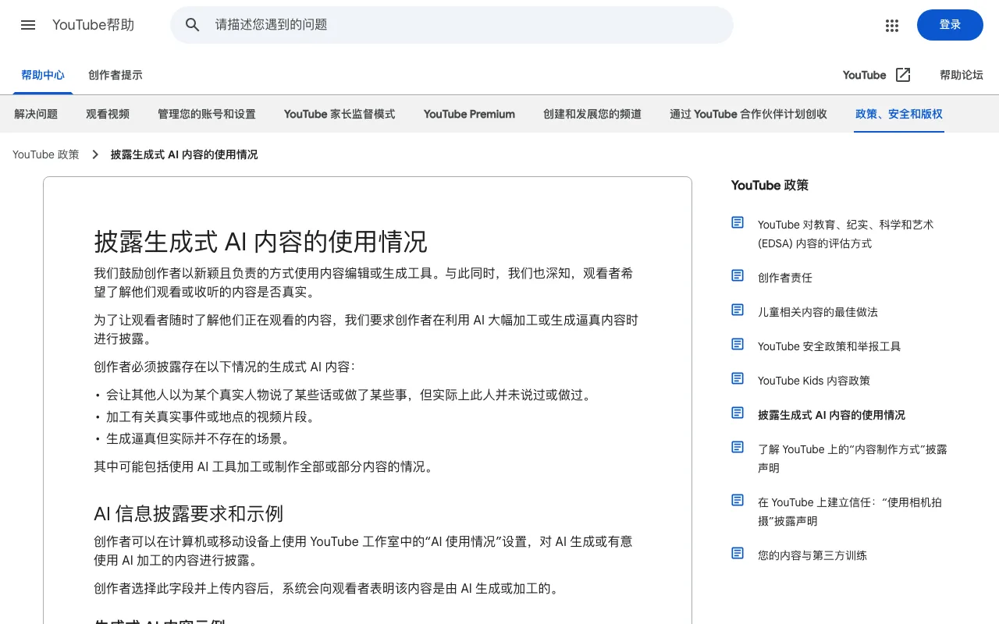Viewport: 999px width, 624px height.
Task: Click the article icon beside “内容制作方式”披露声明
Action: (738, 448)
